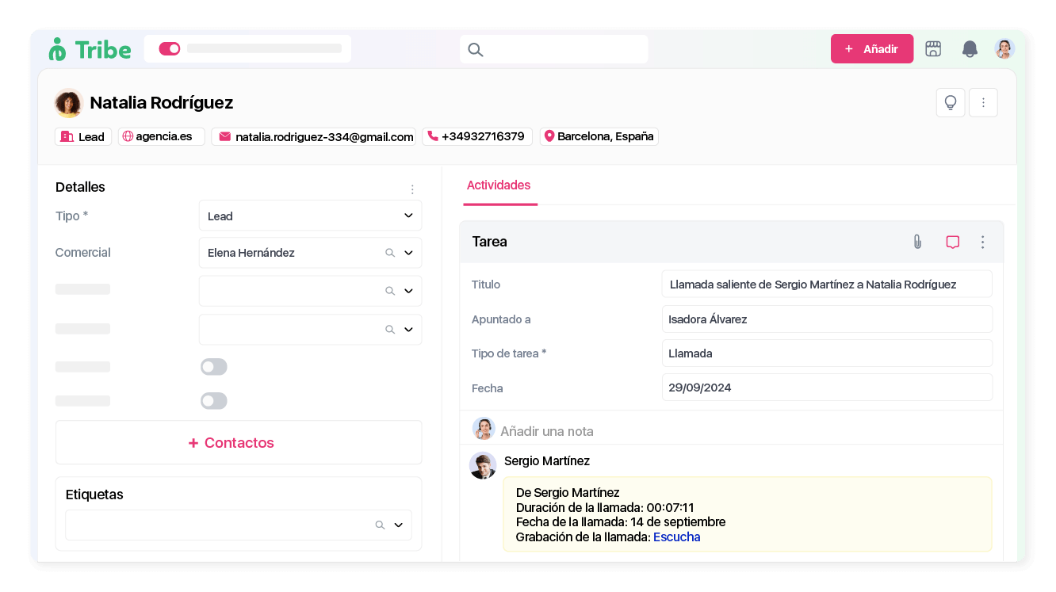
Task: Click the search icon in Comercial field
Action: point(389,253)
